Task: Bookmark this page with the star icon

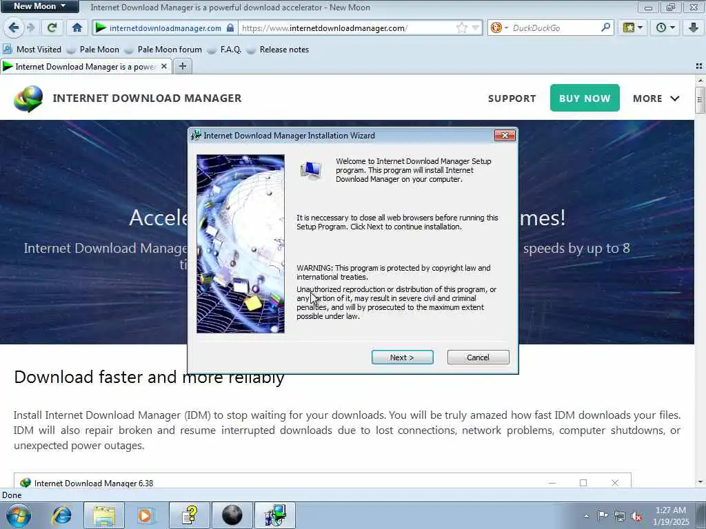Action: 461,28
